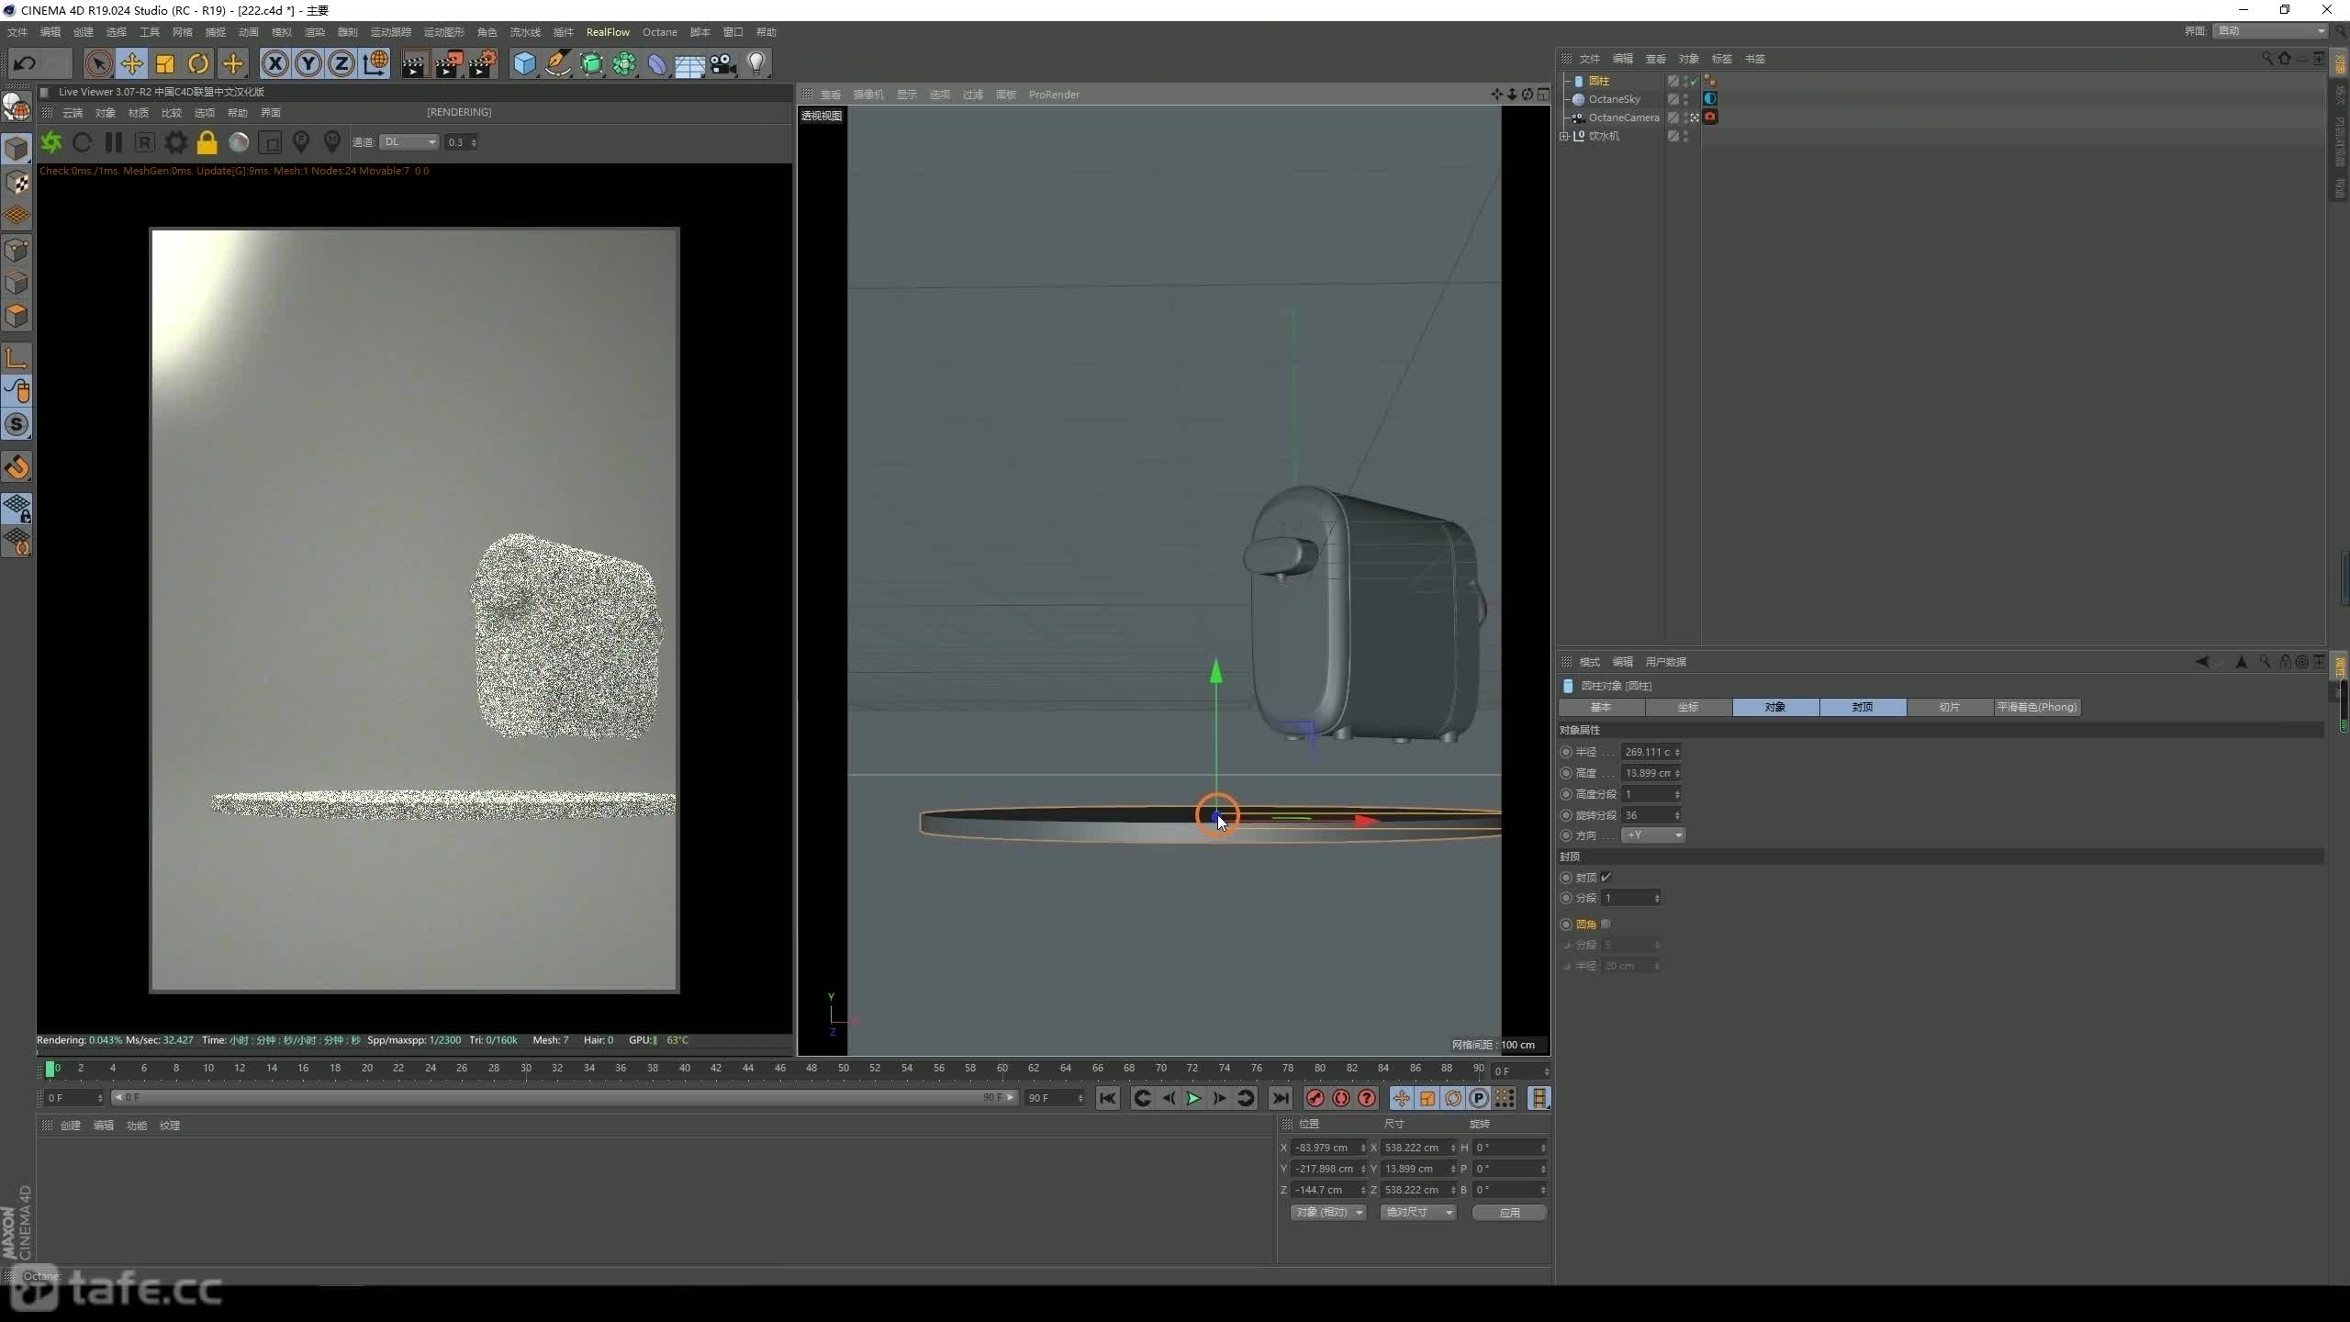This screenshot has width=2350, height=1322.
Task: Switch to 切片 tab in attributes
Action: 1950,707
